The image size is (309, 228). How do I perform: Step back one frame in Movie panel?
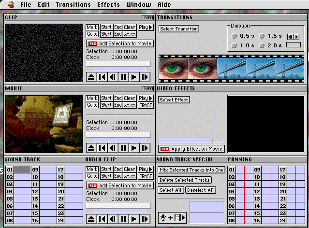click(x=113, y=148)
